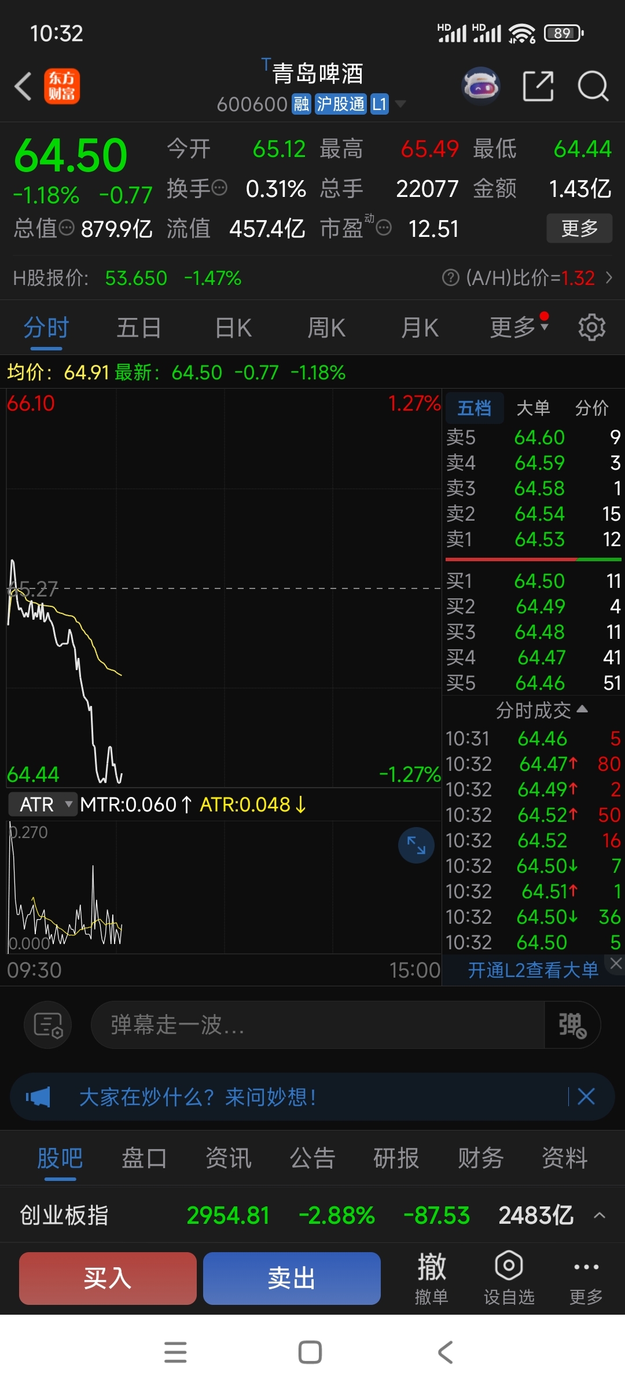
Task: Tap 卖5 row at 64.60
Action: pyautogui.click(x=534, y=437)
